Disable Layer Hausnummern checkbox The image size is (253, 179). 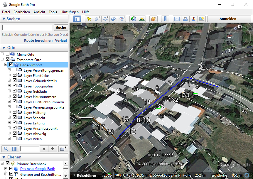(x=15, y=96)
